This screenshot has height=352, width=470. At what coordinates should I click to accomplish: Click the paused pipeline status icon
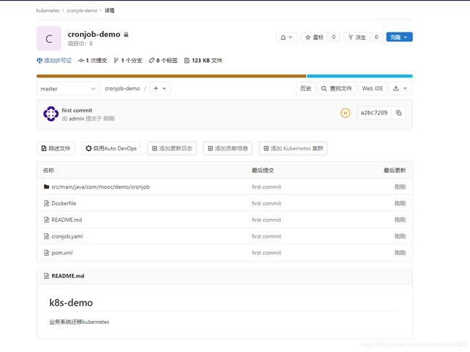[x=346, y=113]
